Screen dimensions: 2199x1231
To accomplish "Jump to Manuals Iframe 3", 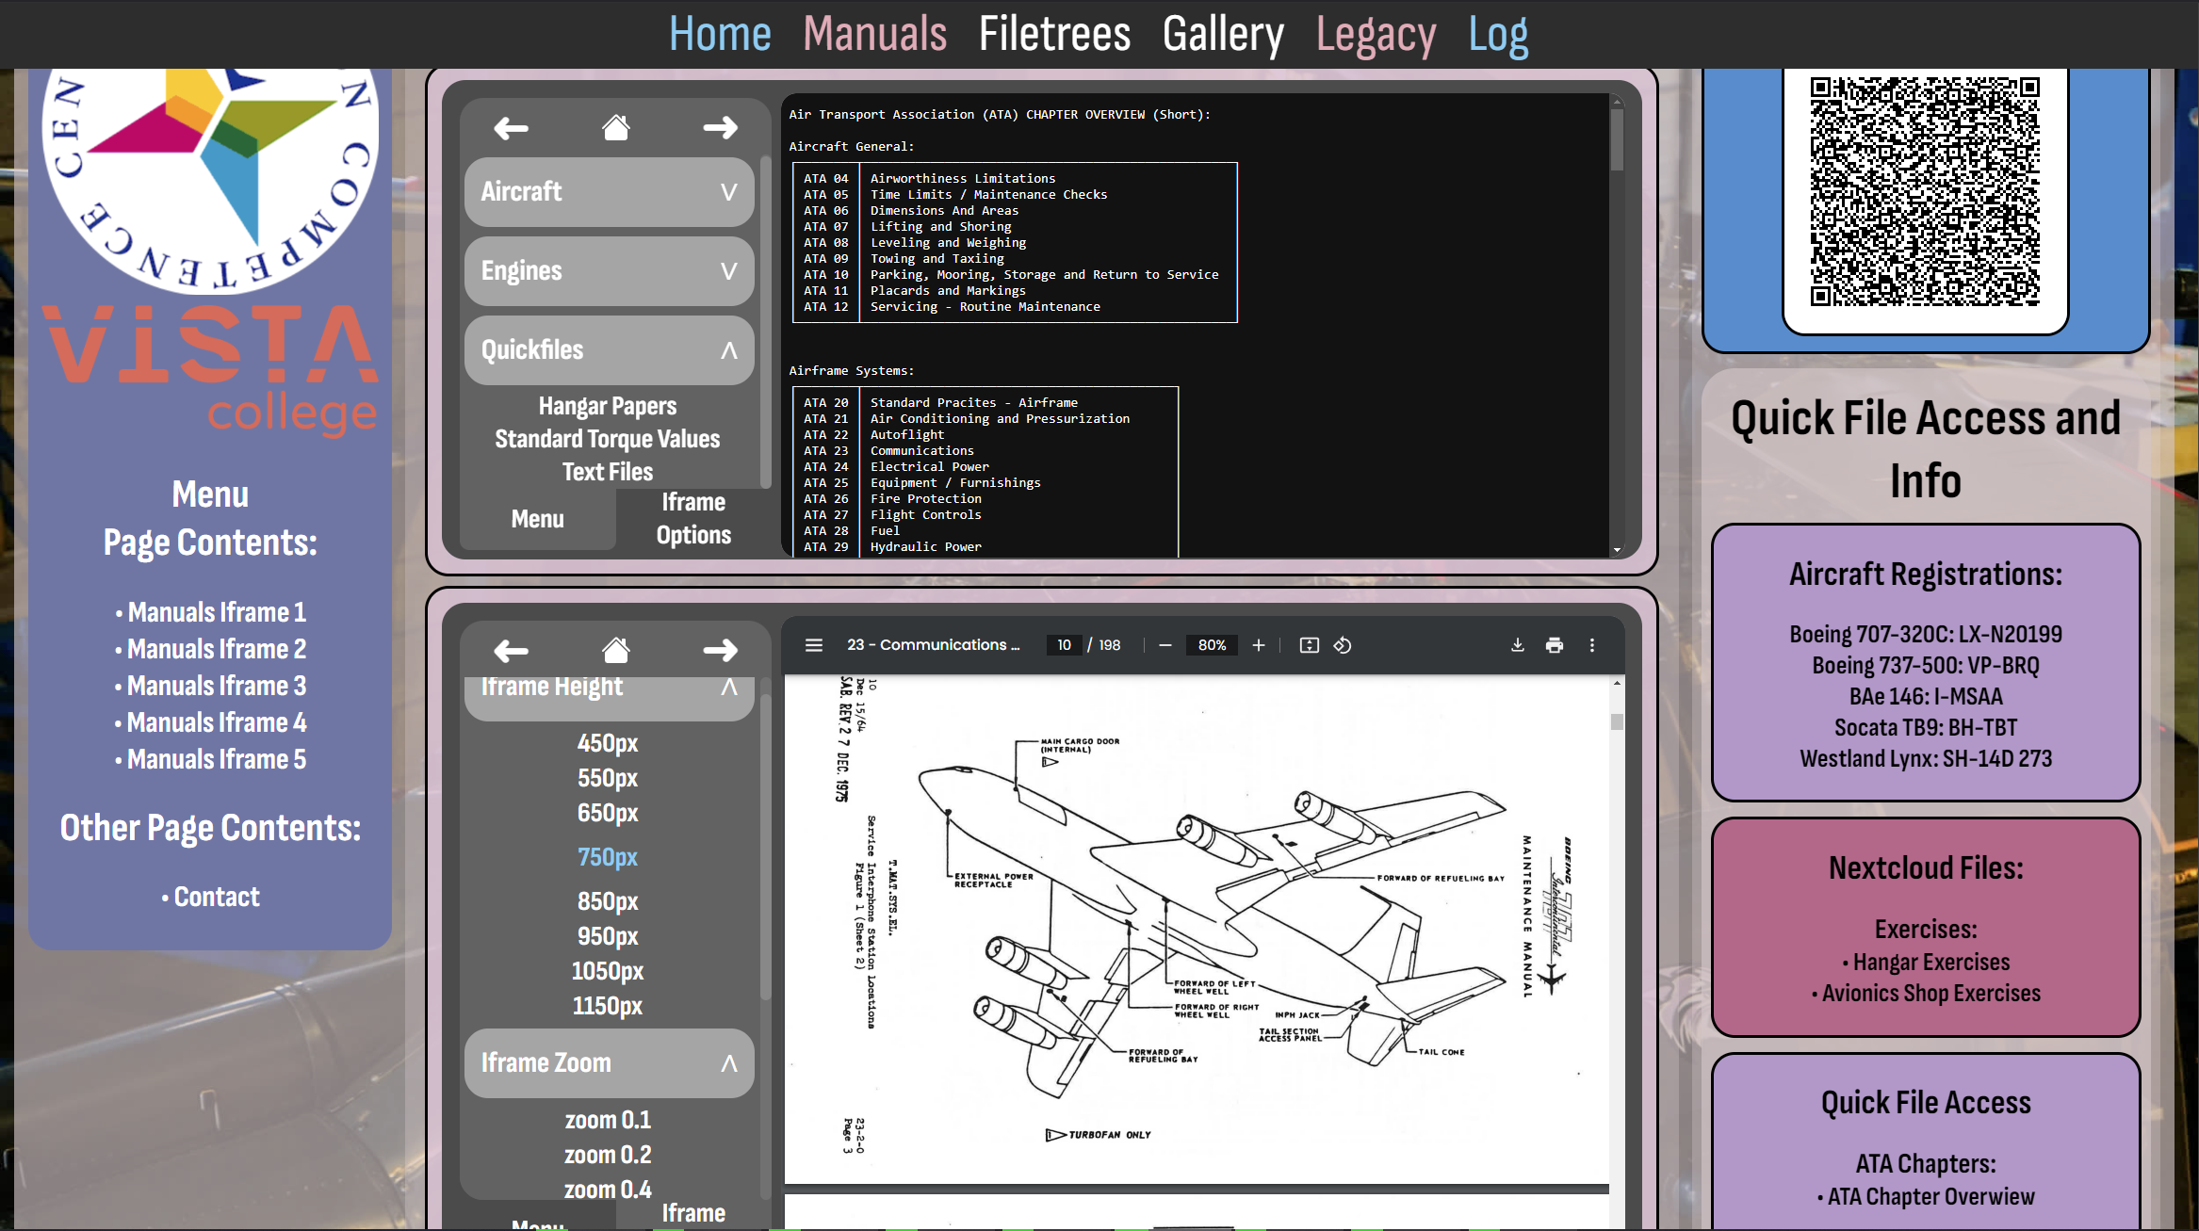I will tap(217, 686).
